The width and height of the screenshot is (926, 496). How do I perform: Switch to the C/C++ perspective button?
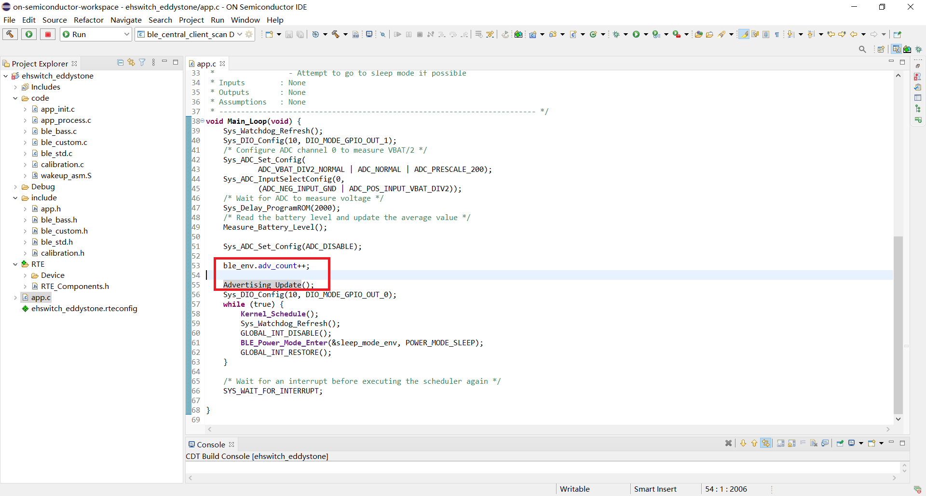(x=897, y=49)
